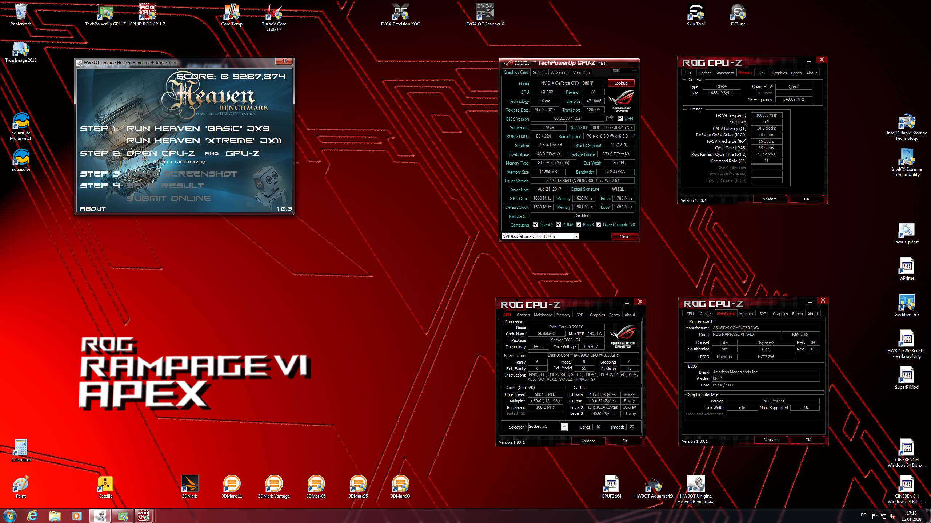Open the Papierkorb recycle bin icon
The width and height of the screenshot is (931, 523).
(x=21, y=15)
